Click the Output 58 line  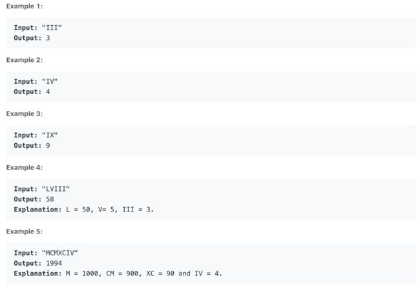(x=34, y=199)
